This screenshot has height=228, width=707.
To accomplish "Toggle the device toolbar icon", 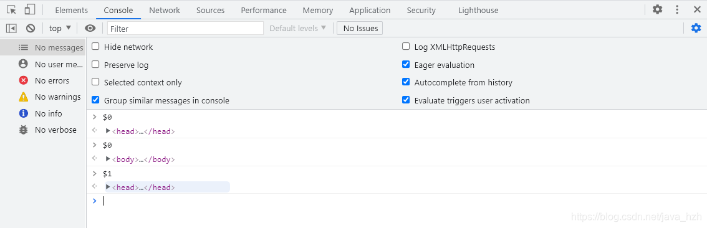I will click(x=30, y=9).
